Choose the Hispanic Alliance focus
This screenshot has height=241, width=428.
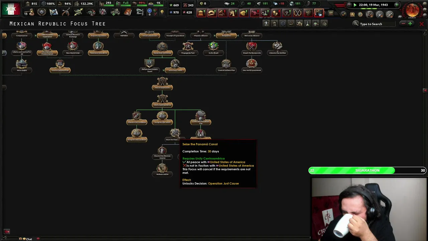point(201,35)
